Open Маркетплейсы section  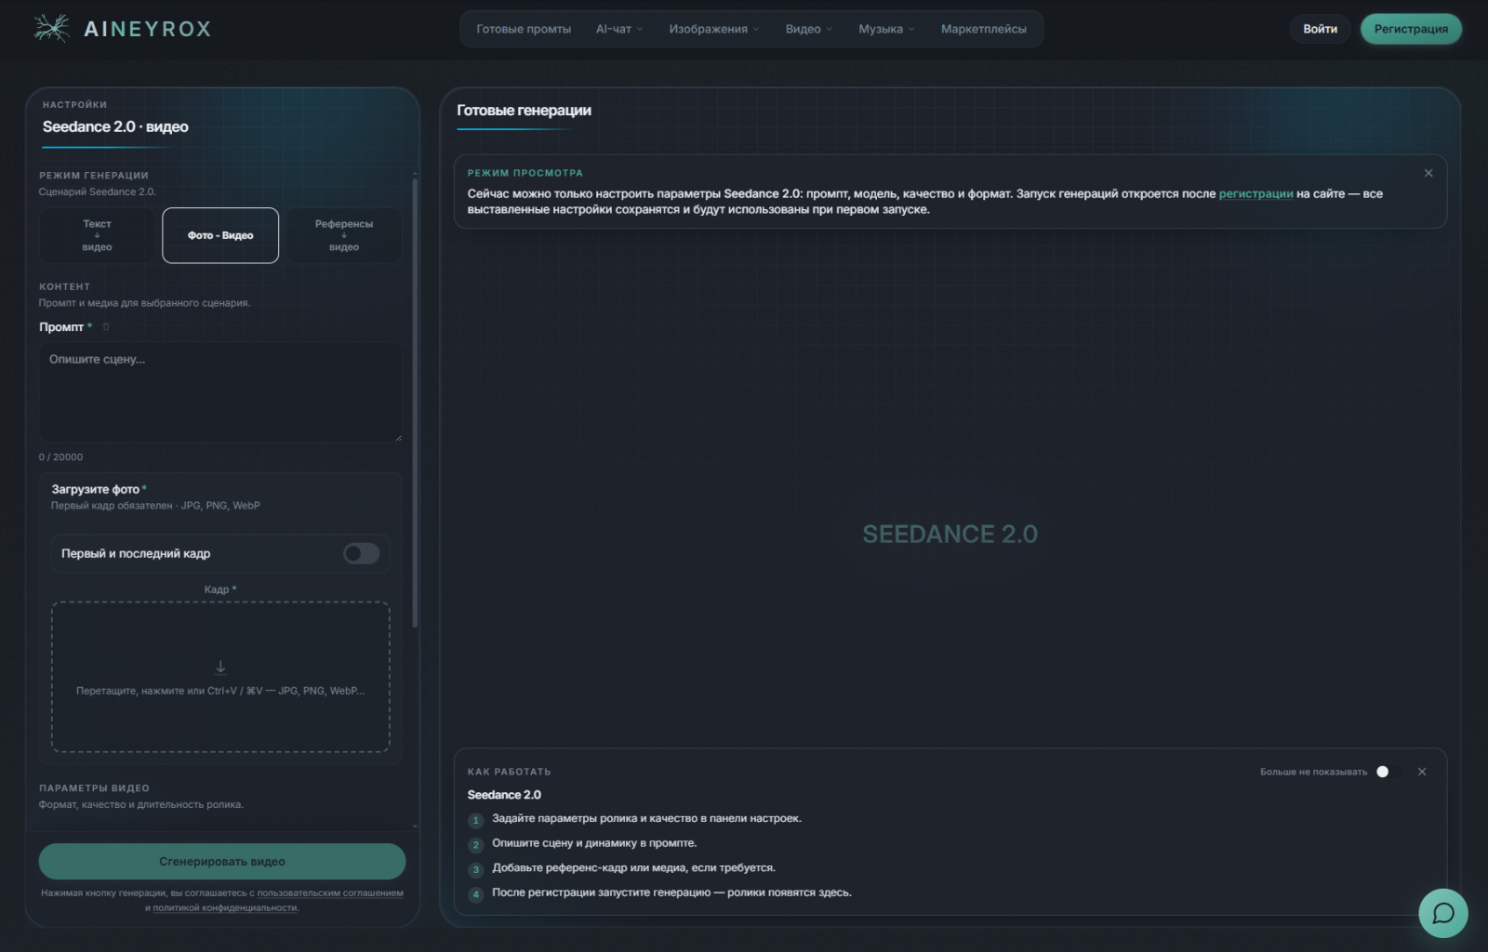click(983, 29)
